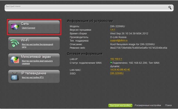Open the DIR-320NRU SSID link
This screenshot has width=178, height=109.
(117, 73)
